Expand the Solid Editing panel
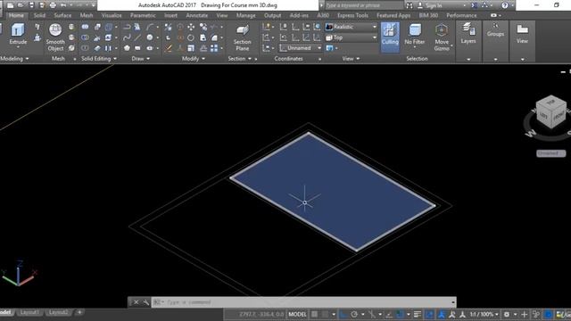Image resolution: width=571 pixels, height=321 pixels. click(x=99, y=59)
